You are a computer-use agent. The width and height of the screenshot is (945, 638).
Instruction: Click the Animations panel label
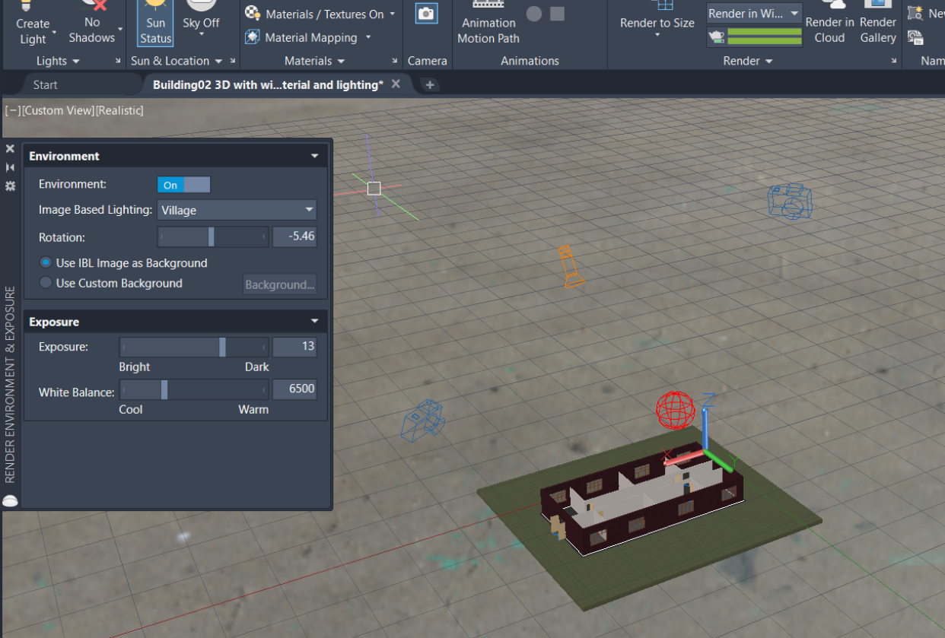pyautogui.click(x=530, y=61)
